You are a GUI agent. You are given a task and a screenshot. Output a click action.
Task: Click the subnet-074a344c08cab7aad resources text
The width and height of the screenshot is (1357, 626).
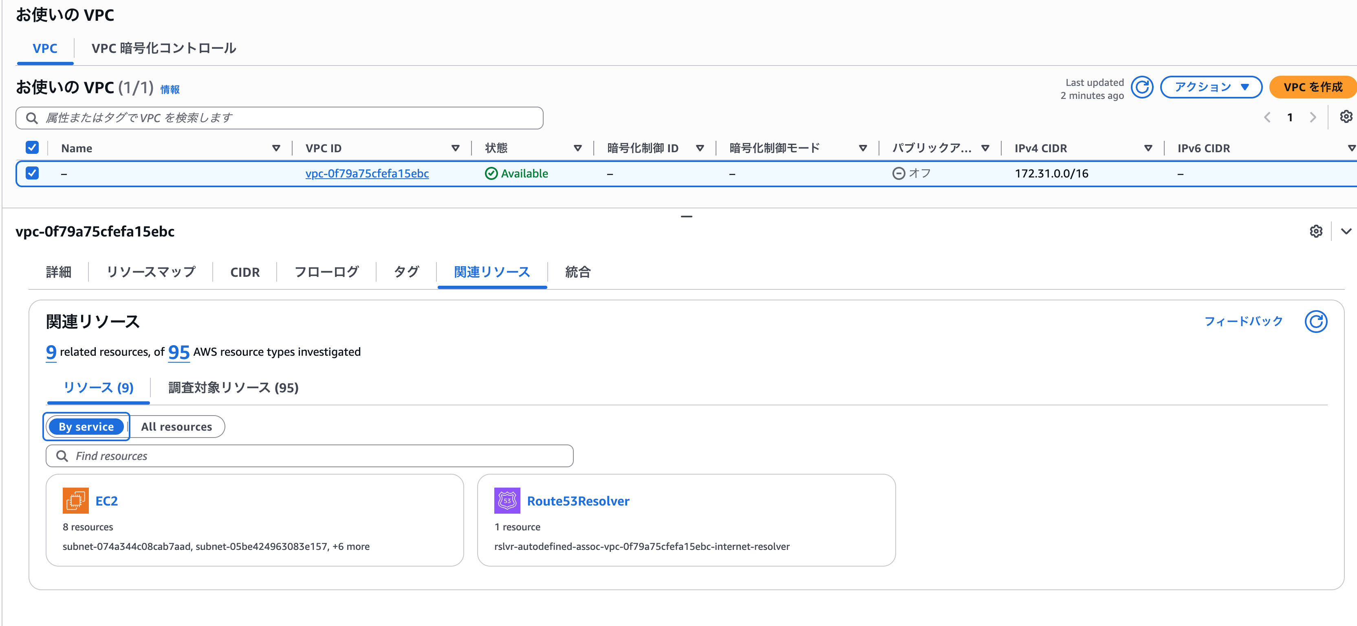[x=216, y=547]
